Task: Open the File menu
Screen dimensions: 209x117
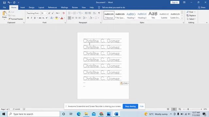Action: 4,7
